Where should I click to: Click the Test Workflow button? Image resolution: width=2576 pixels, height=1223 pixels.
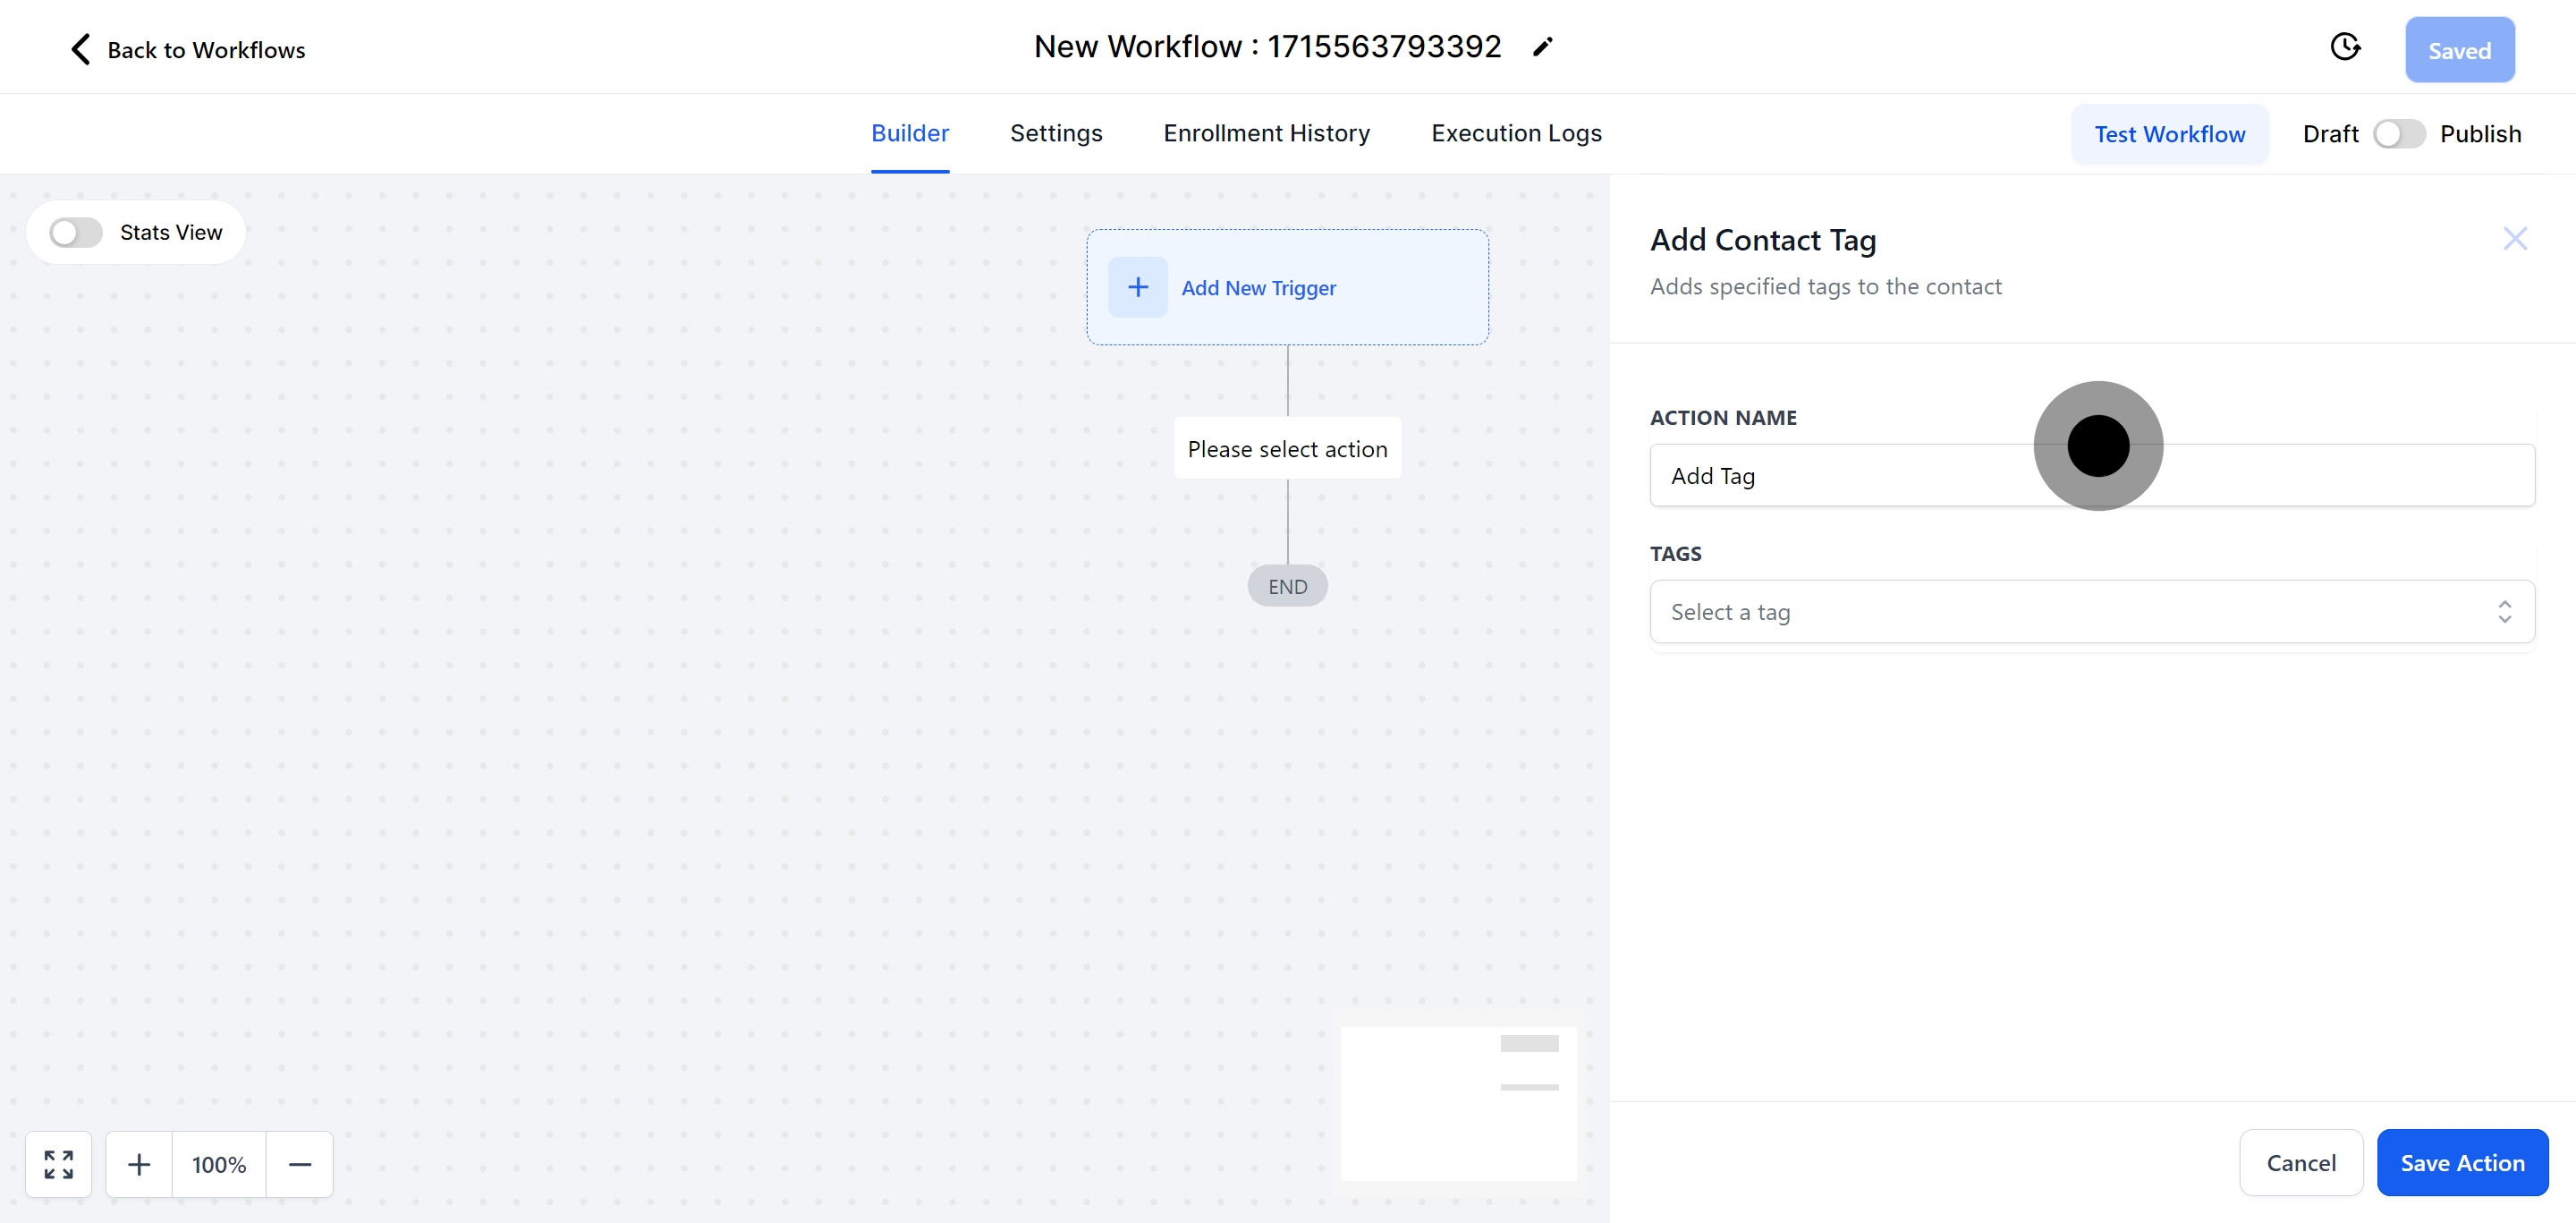point(2169,134)
